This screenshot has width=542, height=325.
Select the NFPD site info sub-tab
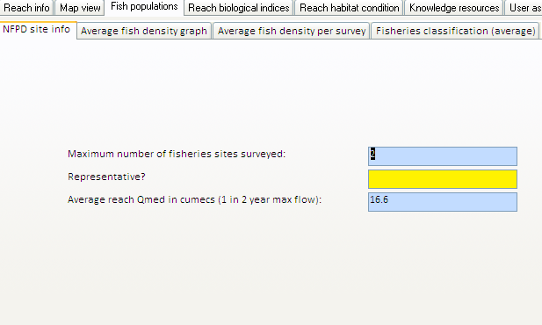coord(37,30)
